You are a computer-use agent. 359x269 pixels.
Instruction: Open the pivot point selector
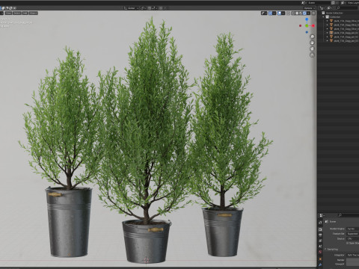(144, 8)
